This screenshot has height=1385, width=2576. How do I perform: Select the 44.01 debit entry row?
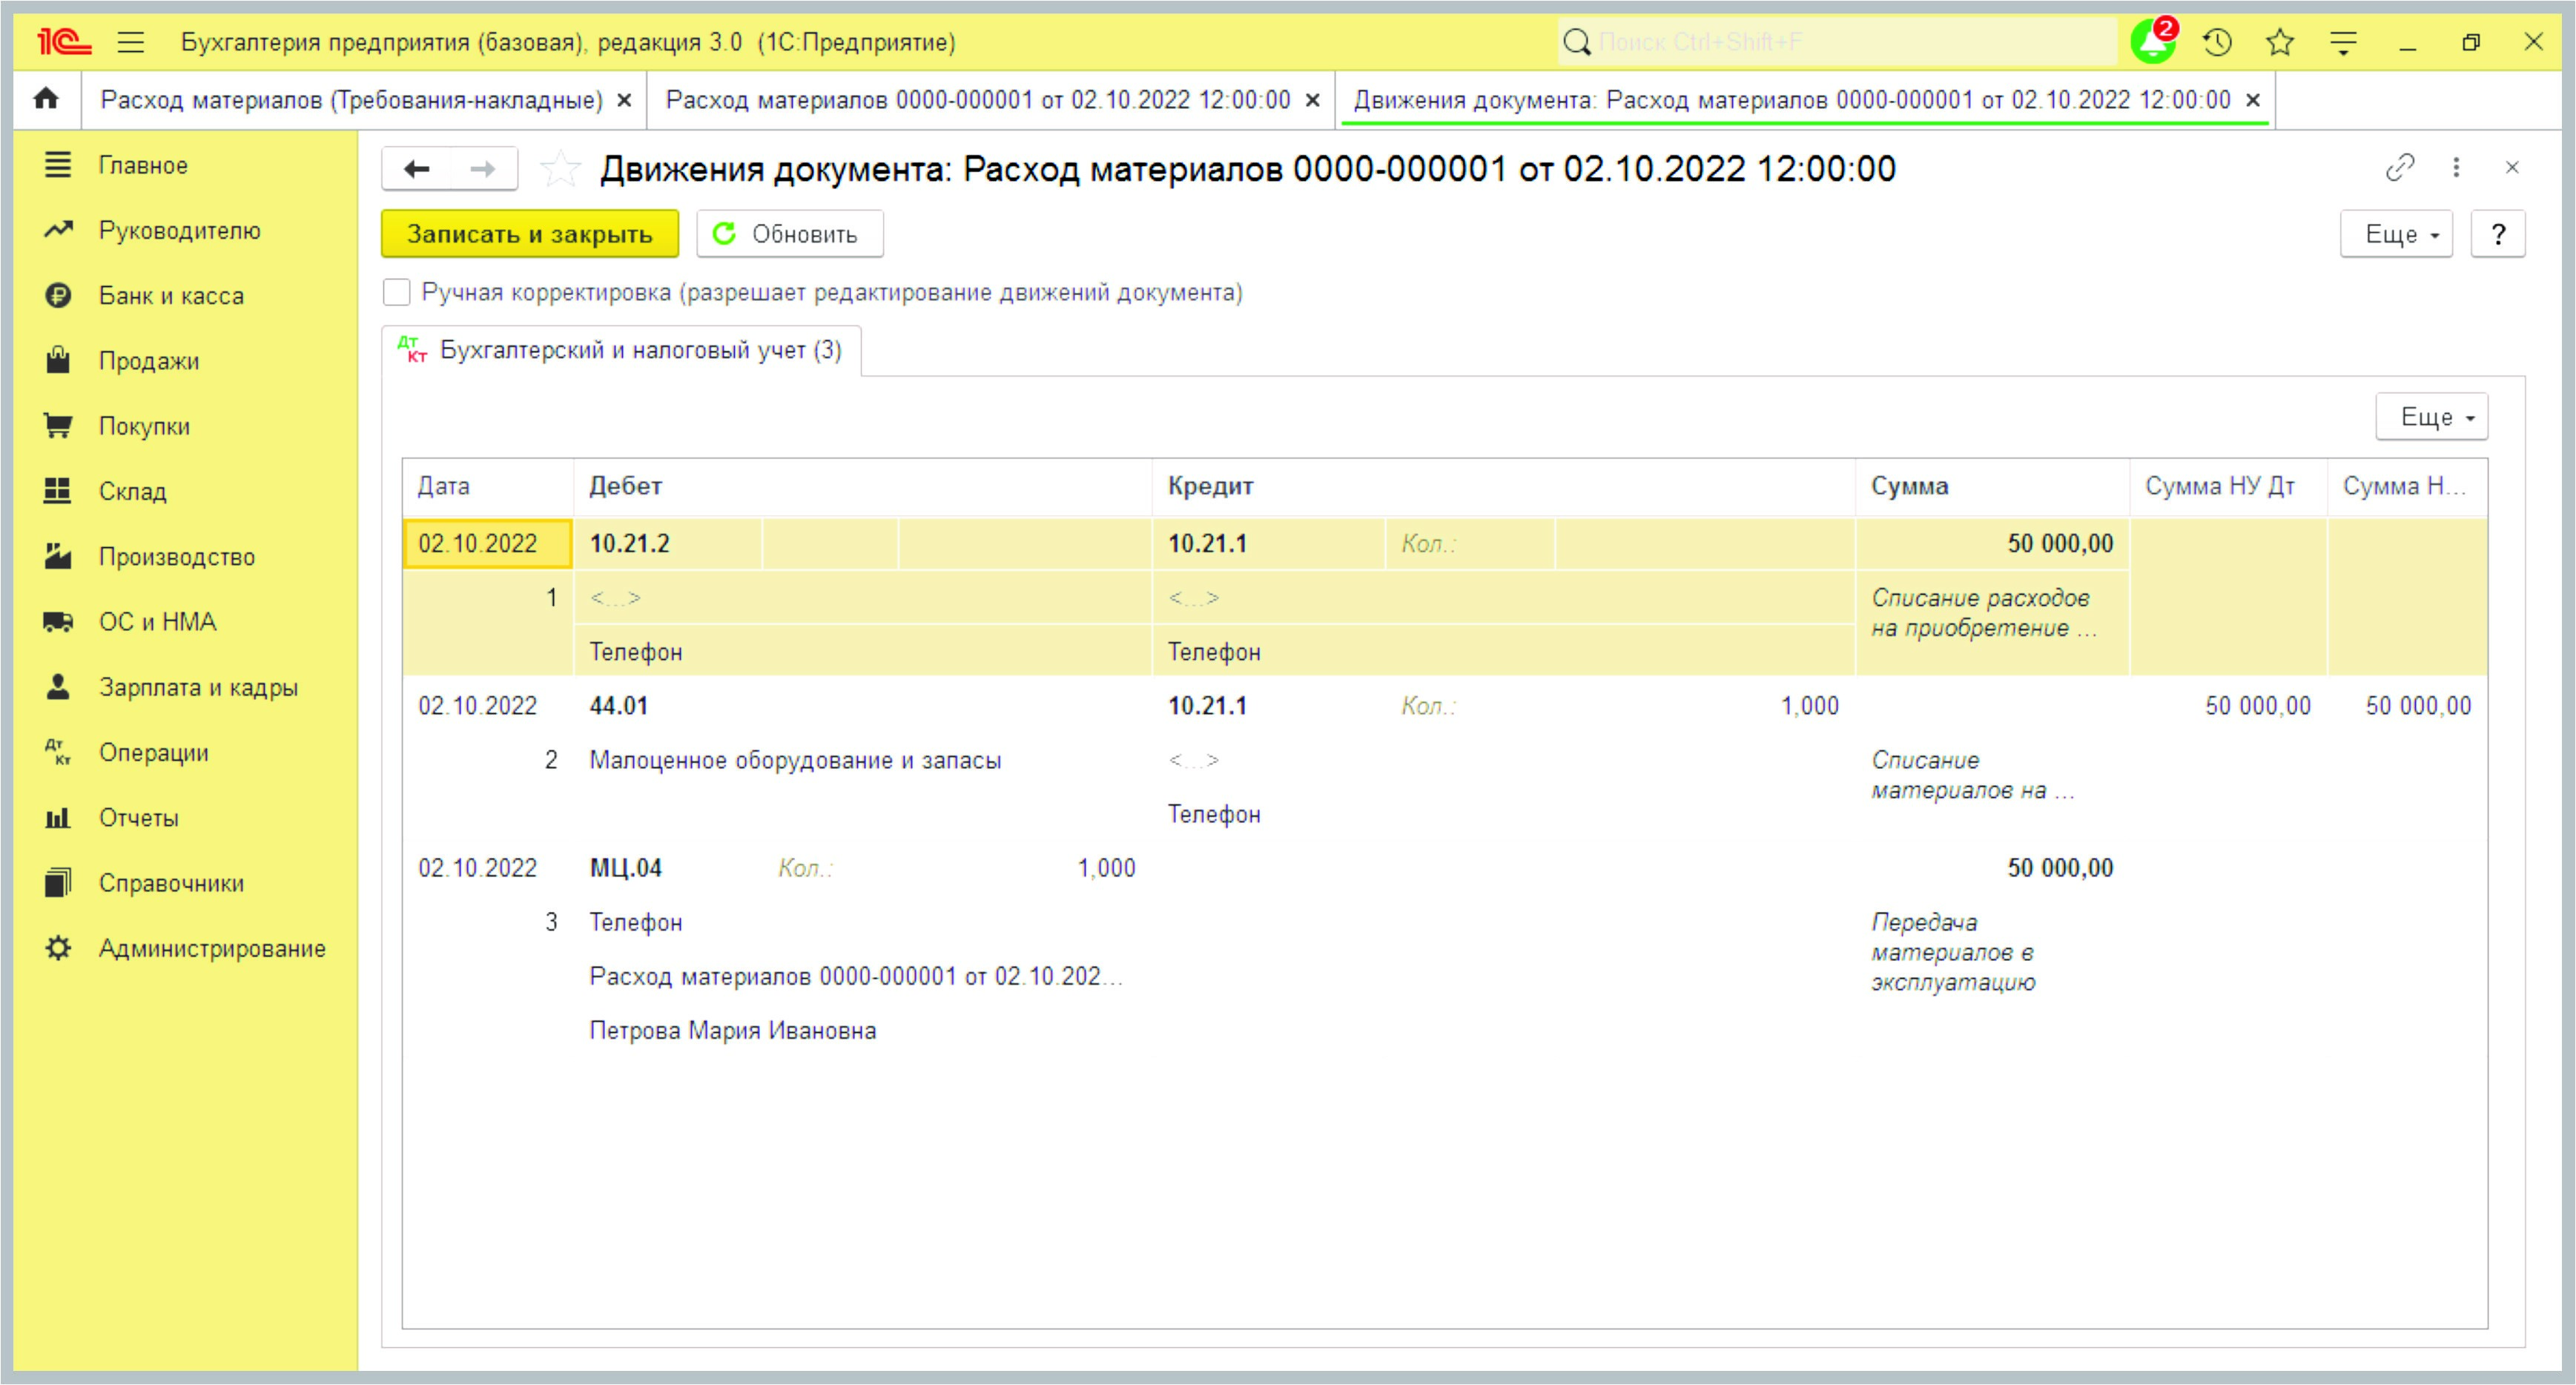tap(619, 706)
